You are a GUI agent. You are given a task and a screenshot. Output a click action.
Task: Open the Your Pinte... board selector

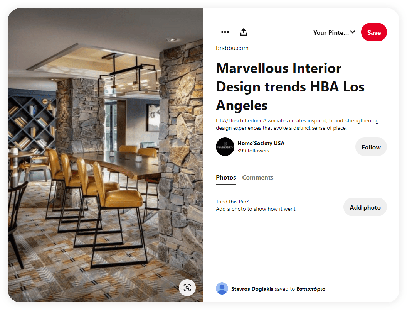[334, 32]
